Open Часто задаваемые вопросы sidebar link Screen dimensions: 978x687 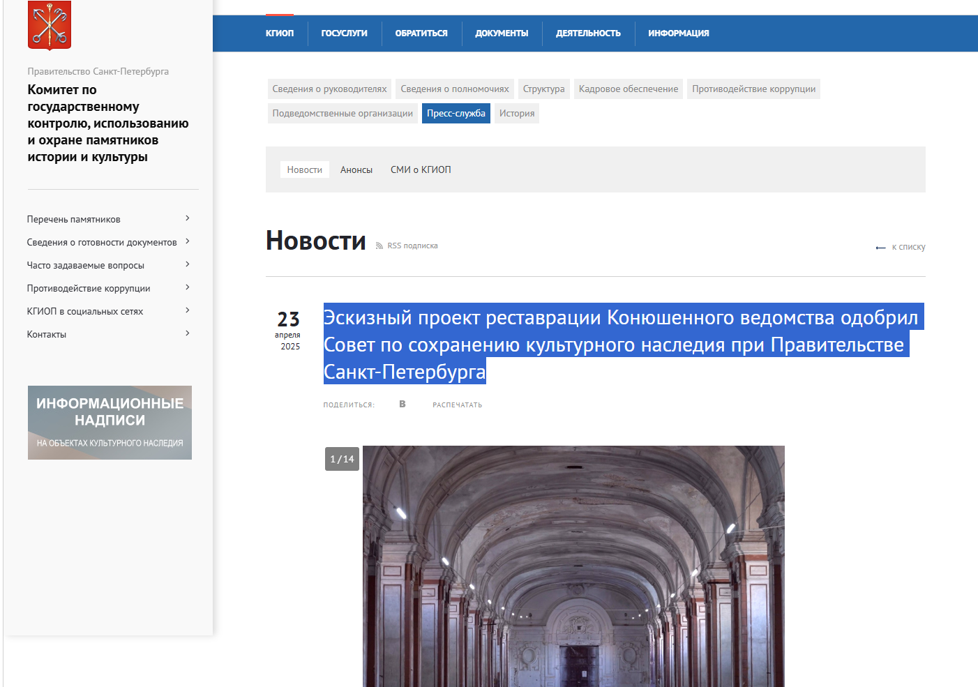86,265
